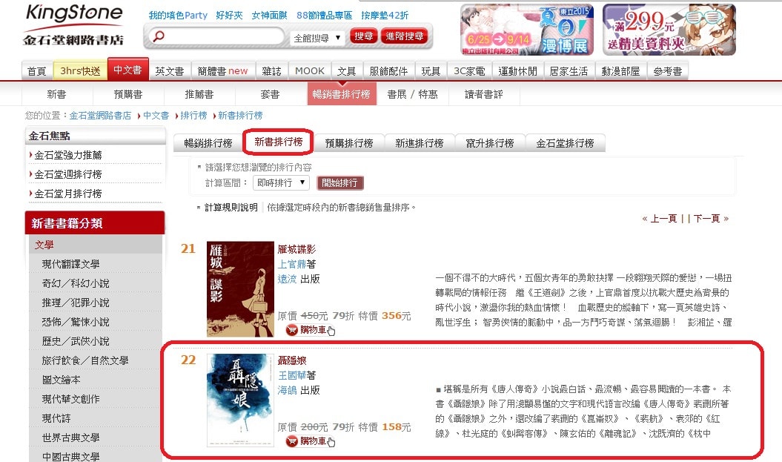
Task: Open 雁城諜影 book cover thumbnail
Action: (240, 289)
